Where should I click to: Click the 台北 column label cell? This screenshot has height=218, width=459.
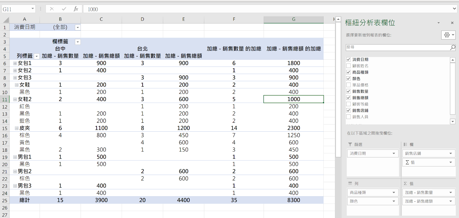pyautogui.click(x=142, y=49)
